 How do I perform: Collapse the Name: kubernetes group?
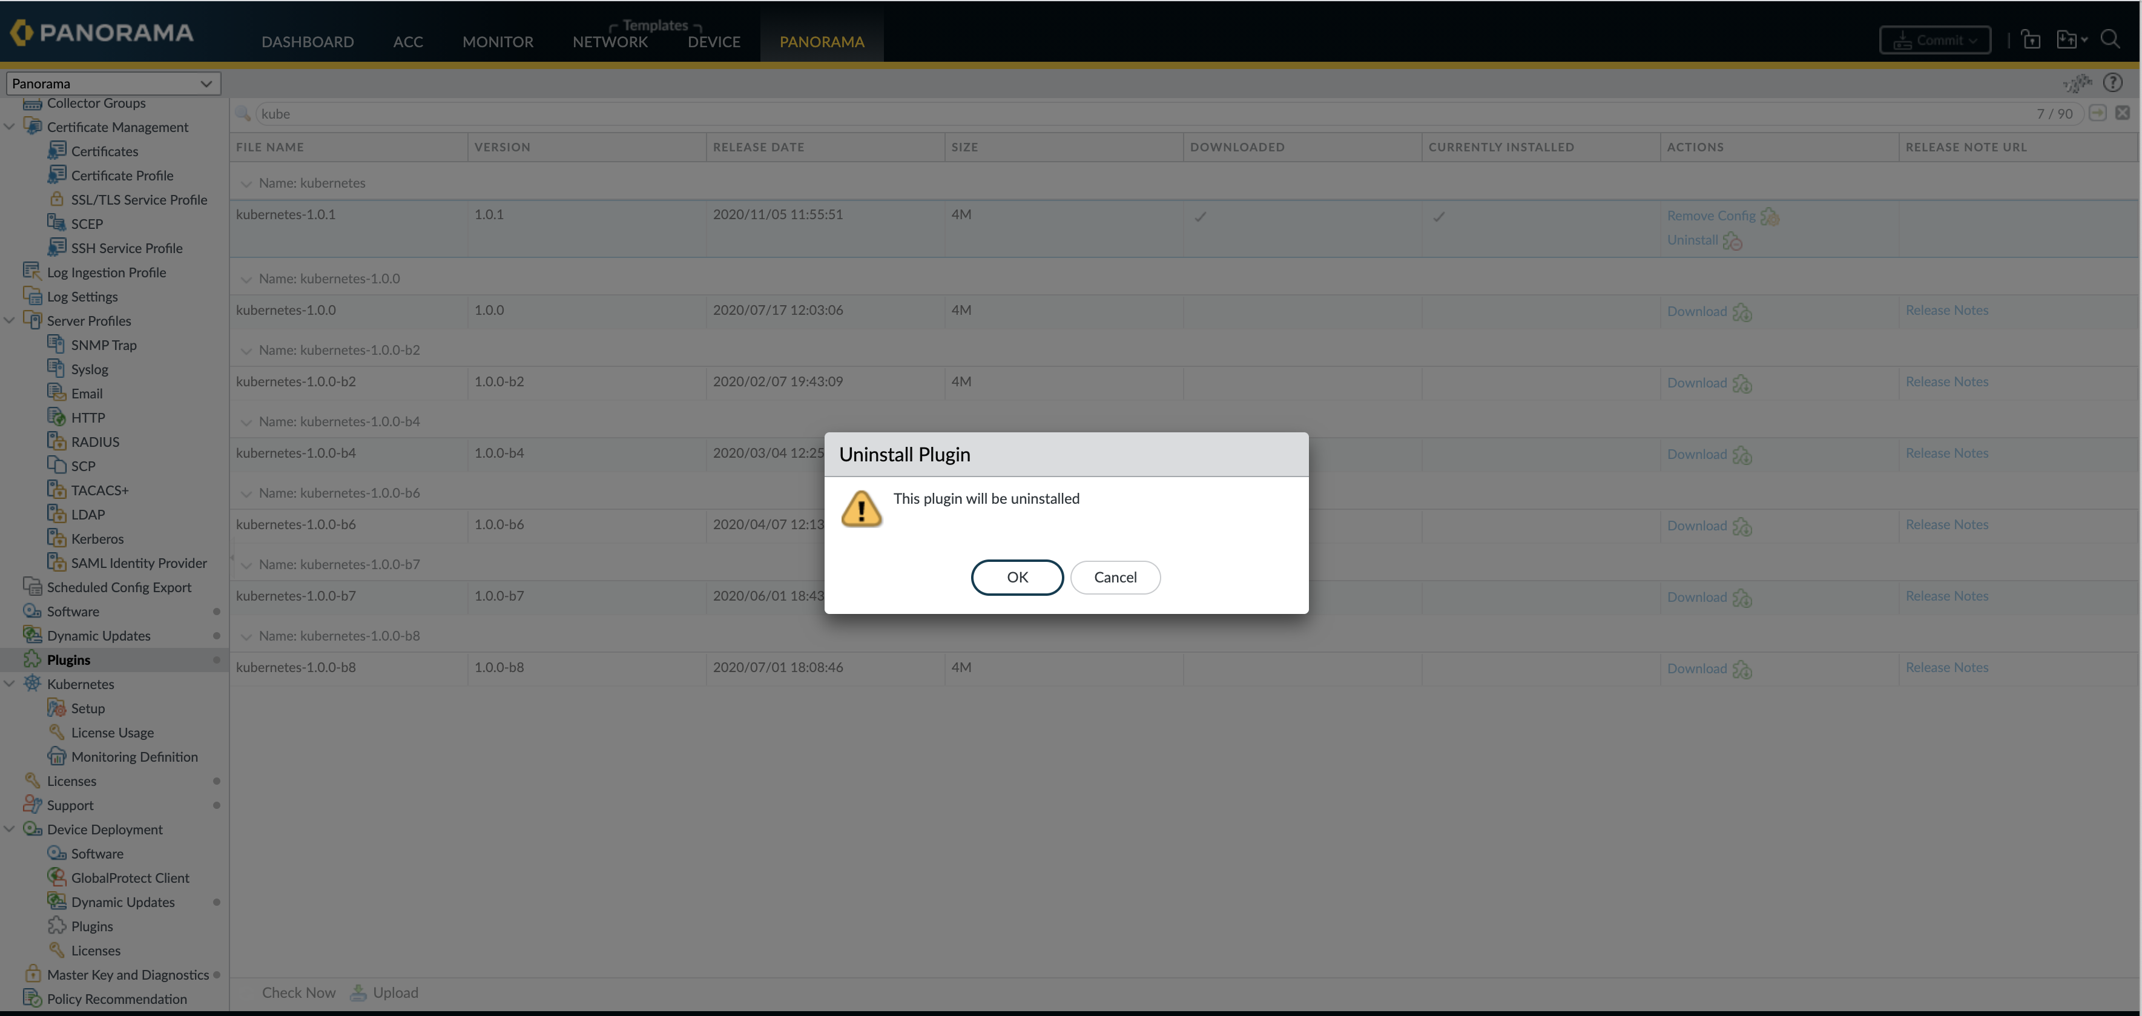(246, 183)
